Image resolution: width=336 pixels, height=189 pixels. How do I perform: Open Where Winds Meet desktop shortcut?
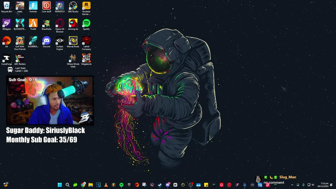click(x=73, y=61)
